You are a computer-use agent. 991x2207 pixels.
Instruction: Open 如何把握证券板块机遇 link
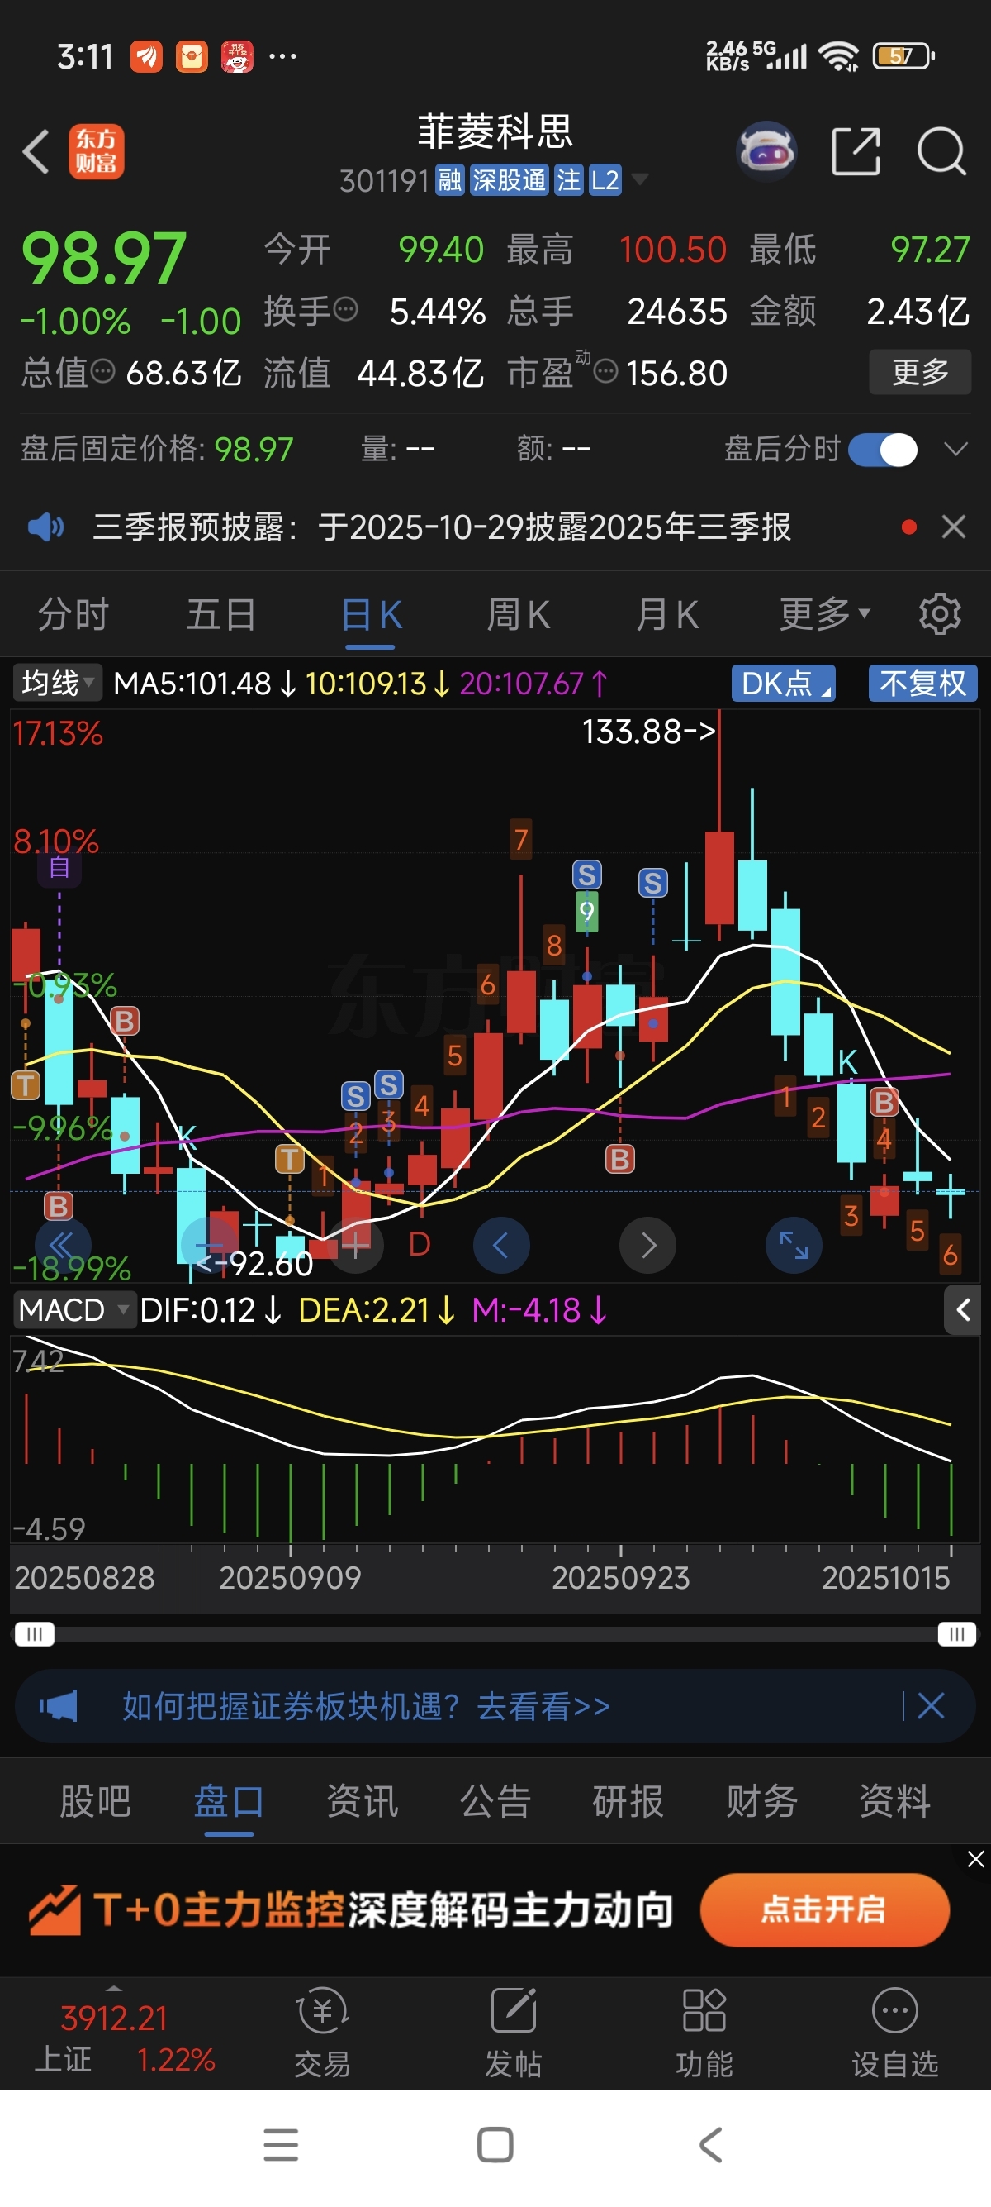coord(365,1706)
